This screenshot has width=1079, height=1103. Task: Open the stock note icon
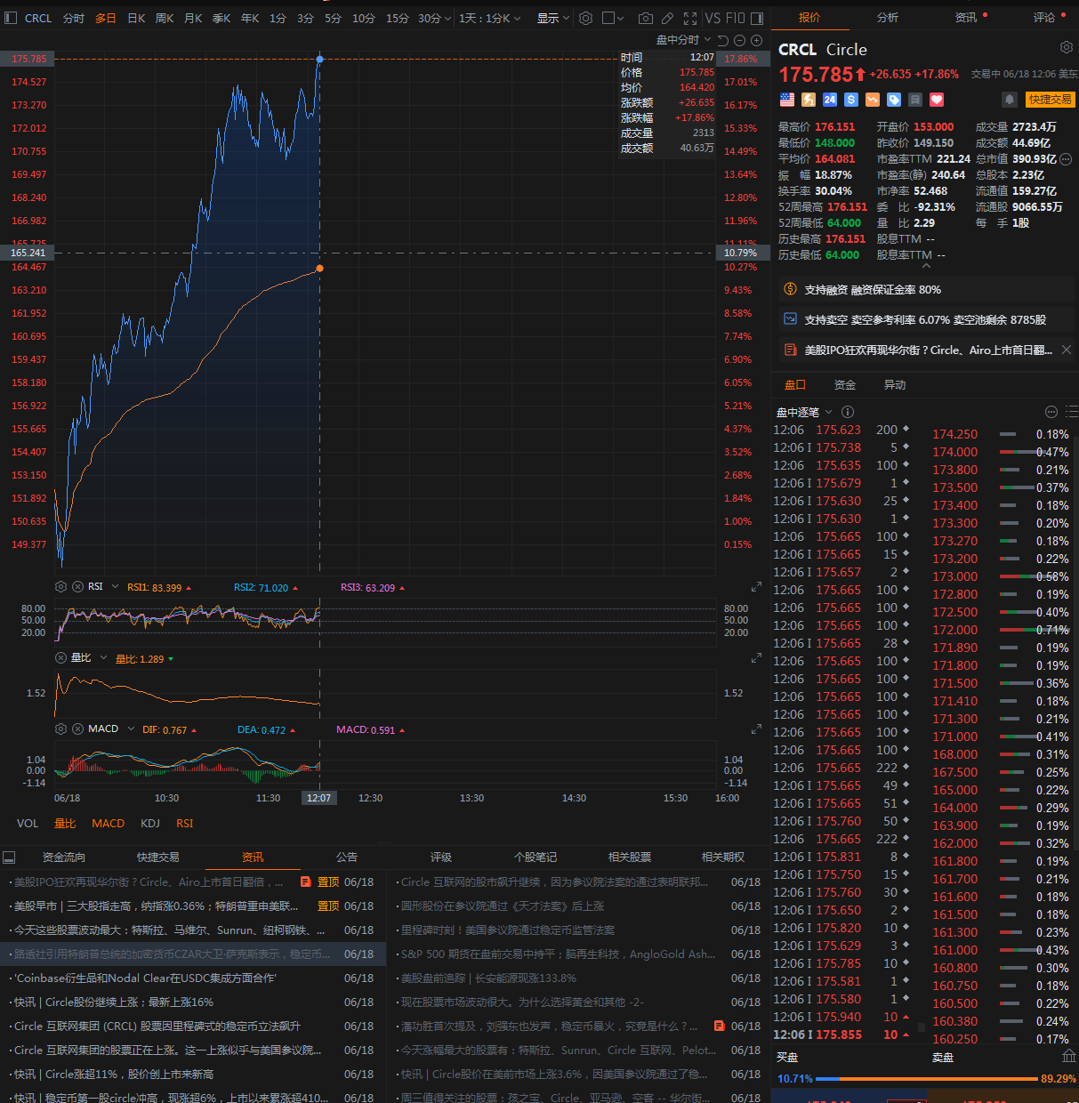point(914,100)
